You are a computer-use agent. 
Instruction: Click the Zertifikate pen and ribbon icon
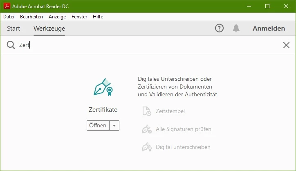pyautogui.click(x=103, y=87)
